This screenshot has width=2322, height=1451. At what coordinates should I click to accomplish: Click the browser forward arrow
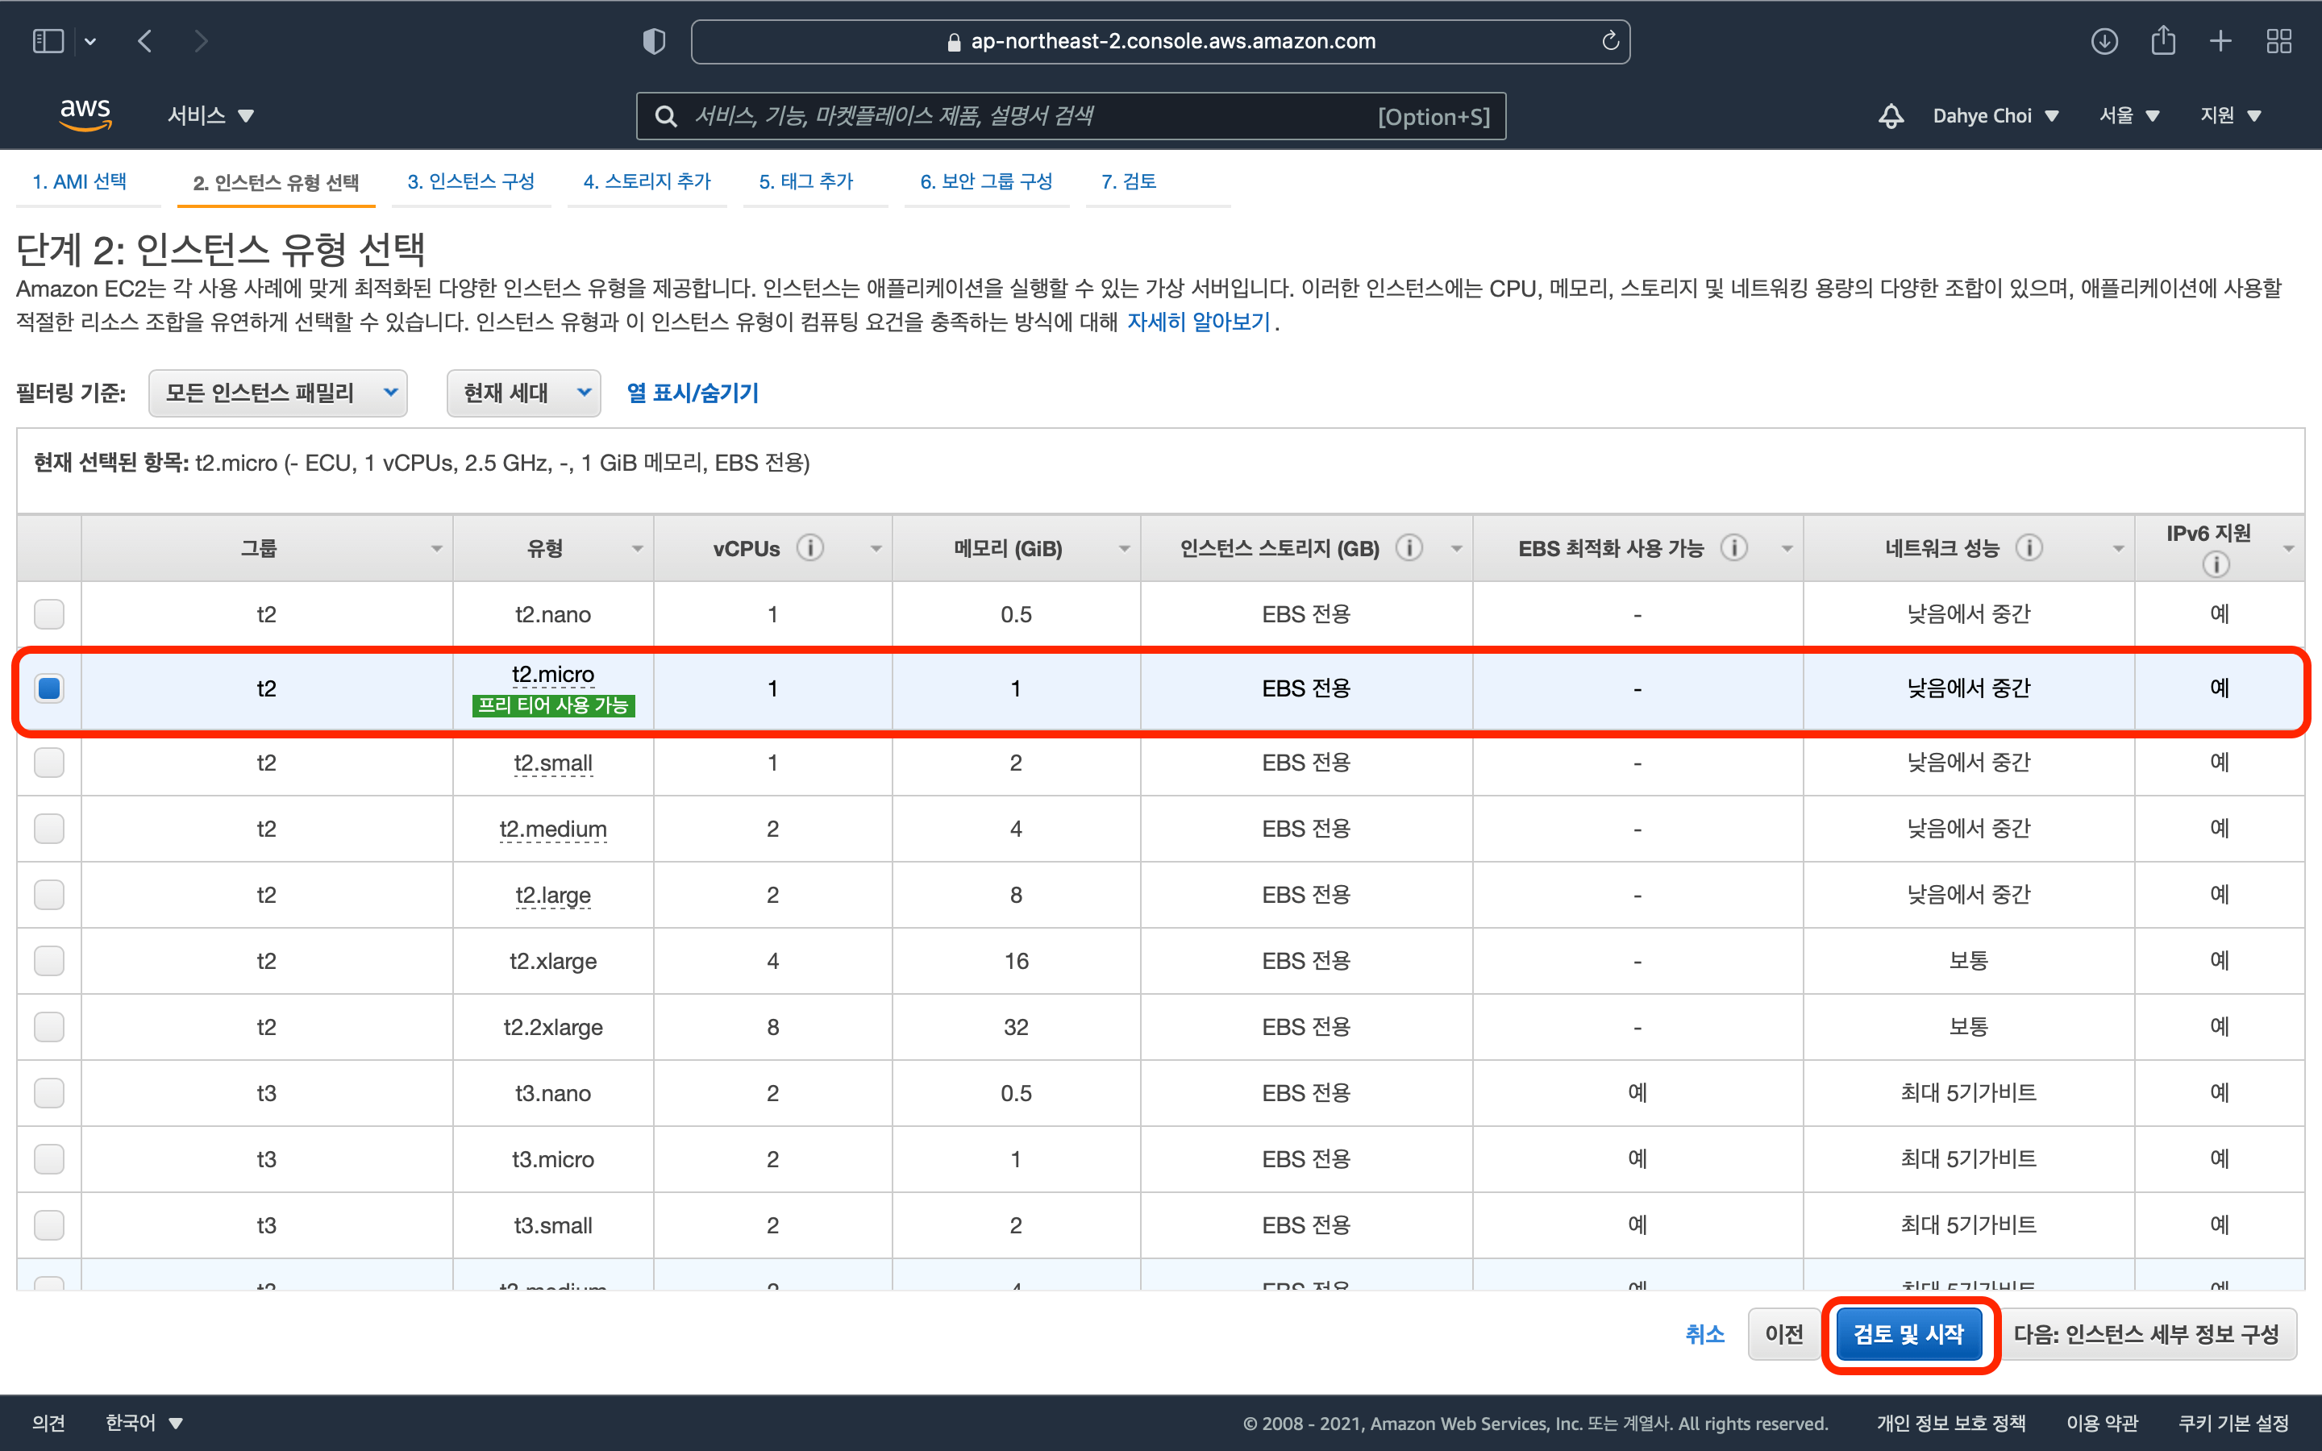pos(201,41)
